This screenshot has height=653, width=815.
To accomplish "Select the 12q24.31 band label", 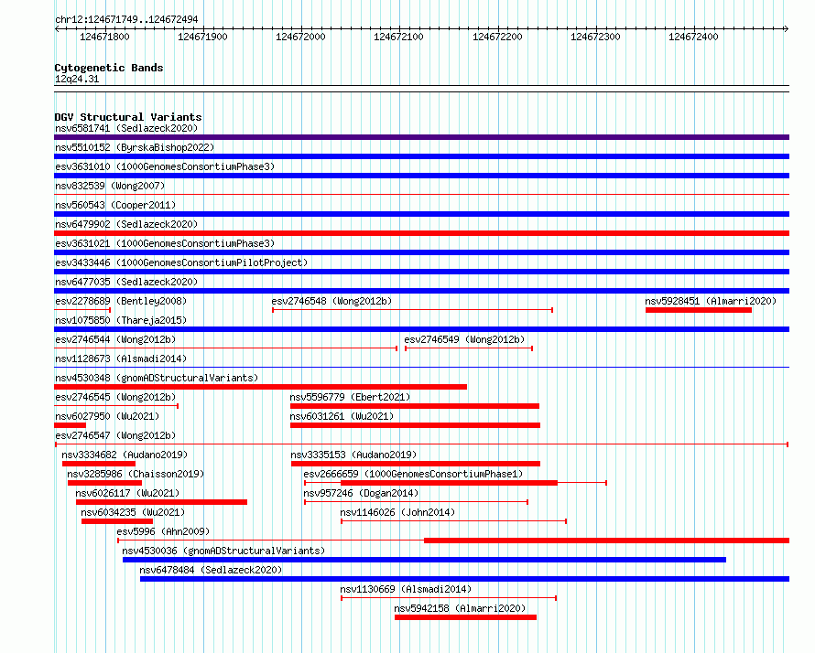I will coord(77,79).
